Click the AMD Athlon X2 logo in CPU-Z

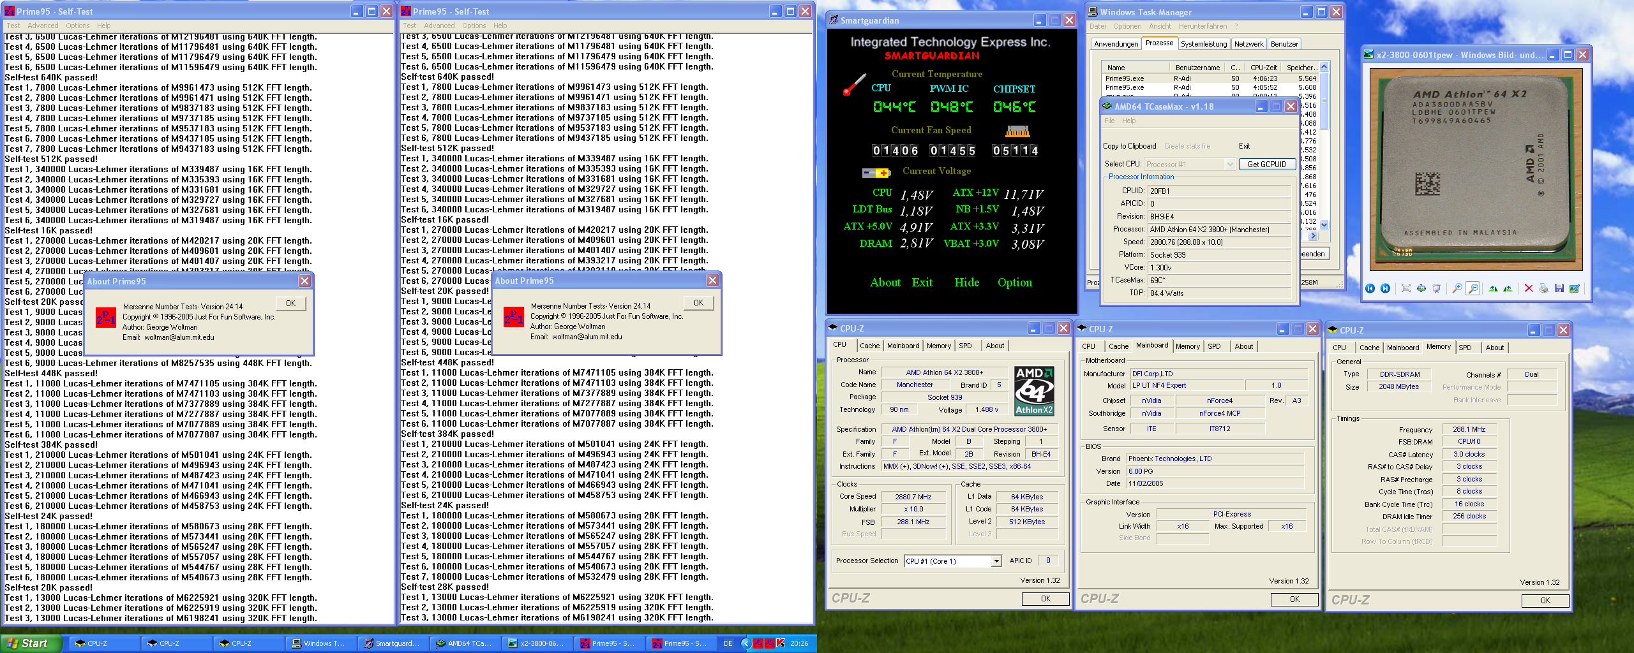pos(1034,391)
